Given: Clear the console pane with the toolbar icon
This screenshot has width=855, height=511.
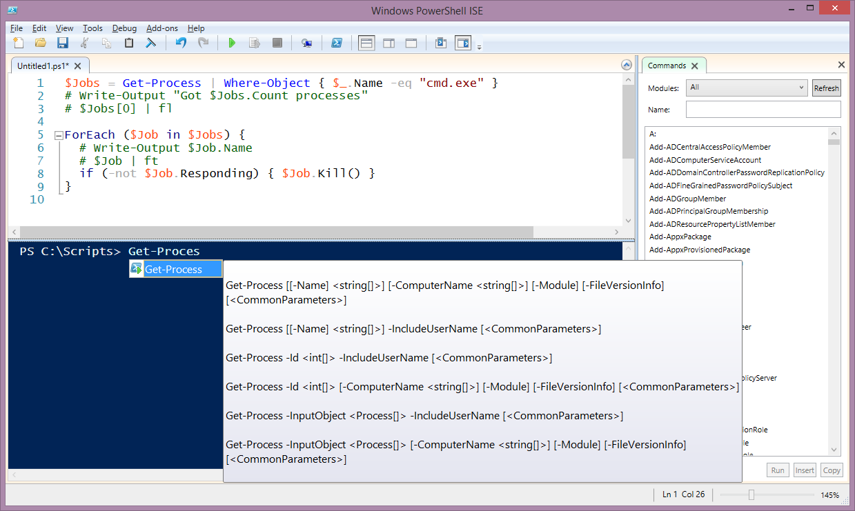Looking at the screenshot, I should click(x=150, y=43).
